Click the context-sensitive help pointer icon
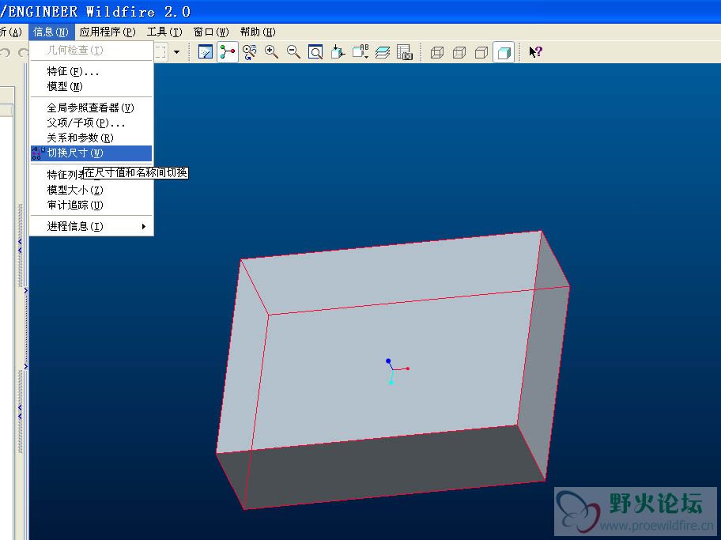This screenshot has height=540, width=721. point(535,52)
